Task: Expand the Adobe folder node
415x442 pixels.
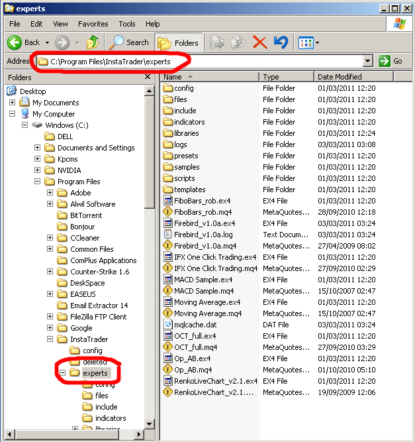Action: (x=50, y=193)
